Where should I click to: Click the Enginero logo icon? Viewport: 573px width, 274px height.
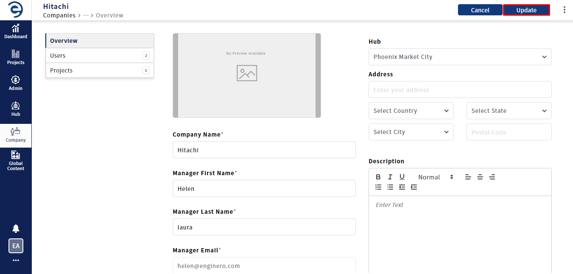coord(16,10)
